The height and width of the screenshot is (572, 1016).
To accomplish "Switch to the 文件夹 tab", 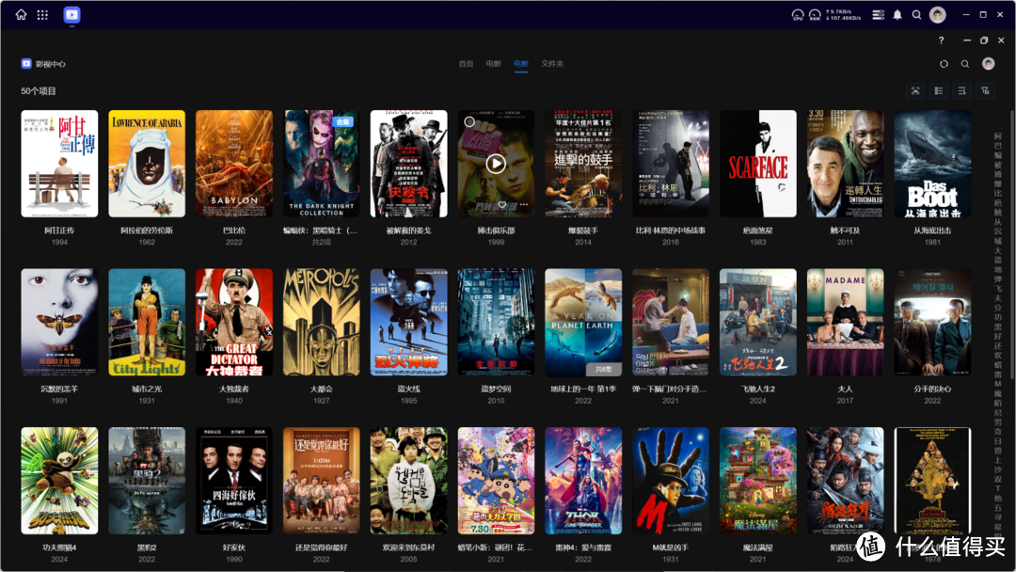I will 552,64.
